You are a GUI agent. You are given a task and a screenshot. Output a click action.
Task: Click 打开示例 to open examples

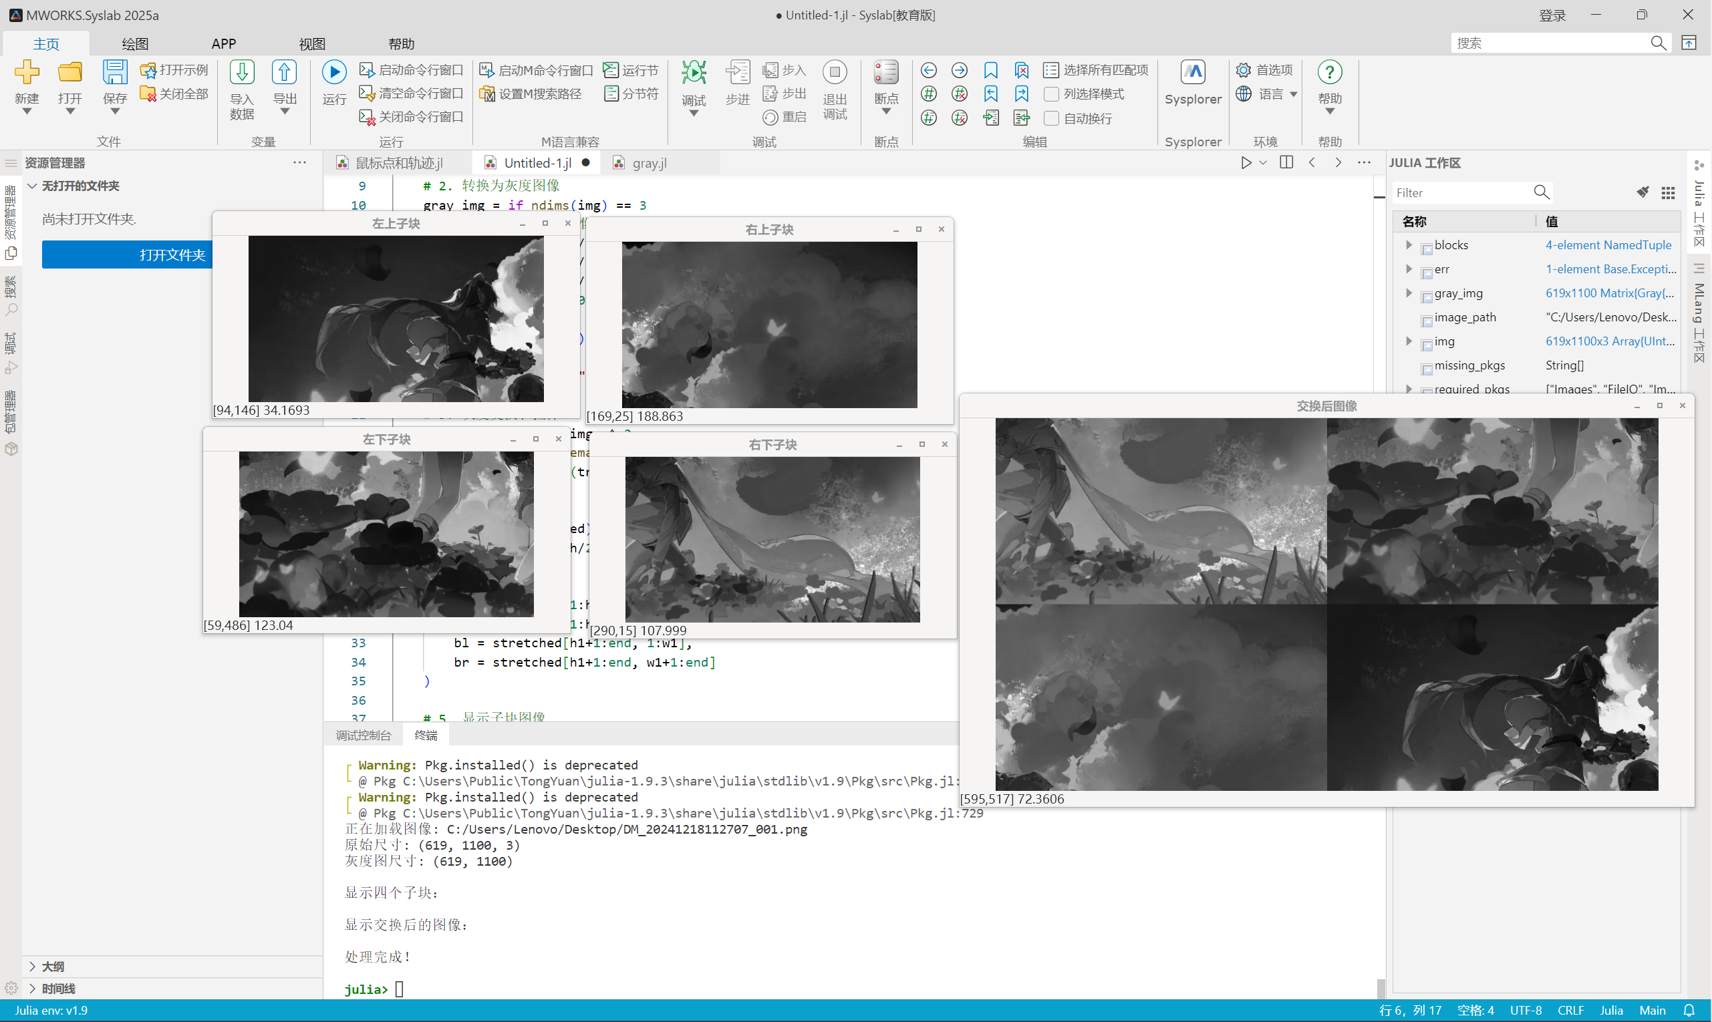pyautogui.click(x=174, y=70)
